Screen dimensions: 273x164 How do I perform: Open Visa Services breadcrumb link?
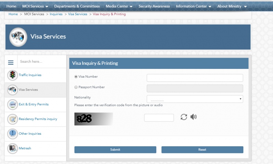pyautogui.click(x=78, y=14)
